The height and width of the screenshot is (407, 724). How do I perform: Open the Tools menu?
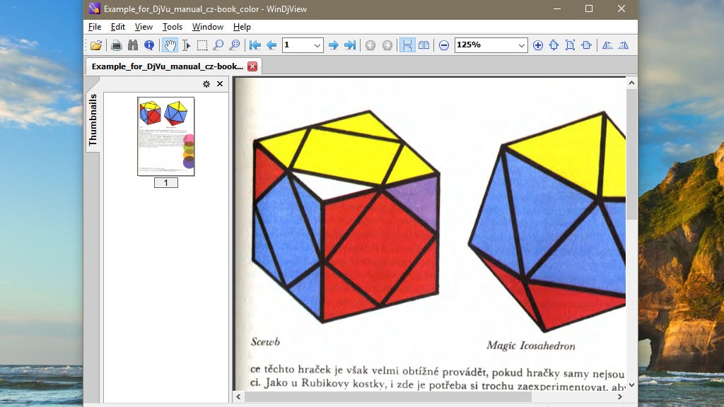pos(172,27)
